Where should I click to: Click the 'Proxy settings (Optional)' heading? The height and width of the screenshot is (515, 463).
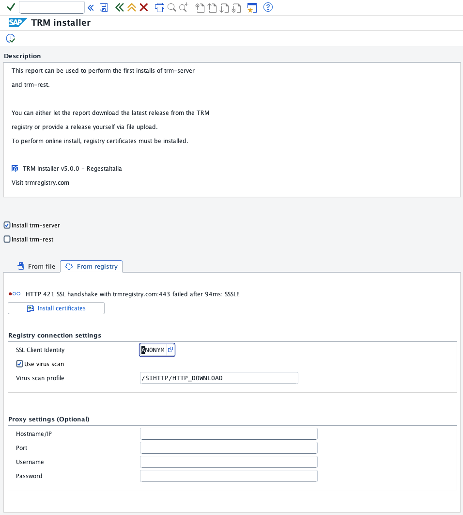(49, 419)
